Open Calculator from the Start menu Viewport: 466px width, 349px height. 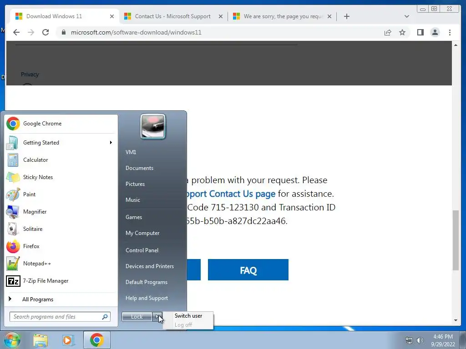tap(61, 160)
